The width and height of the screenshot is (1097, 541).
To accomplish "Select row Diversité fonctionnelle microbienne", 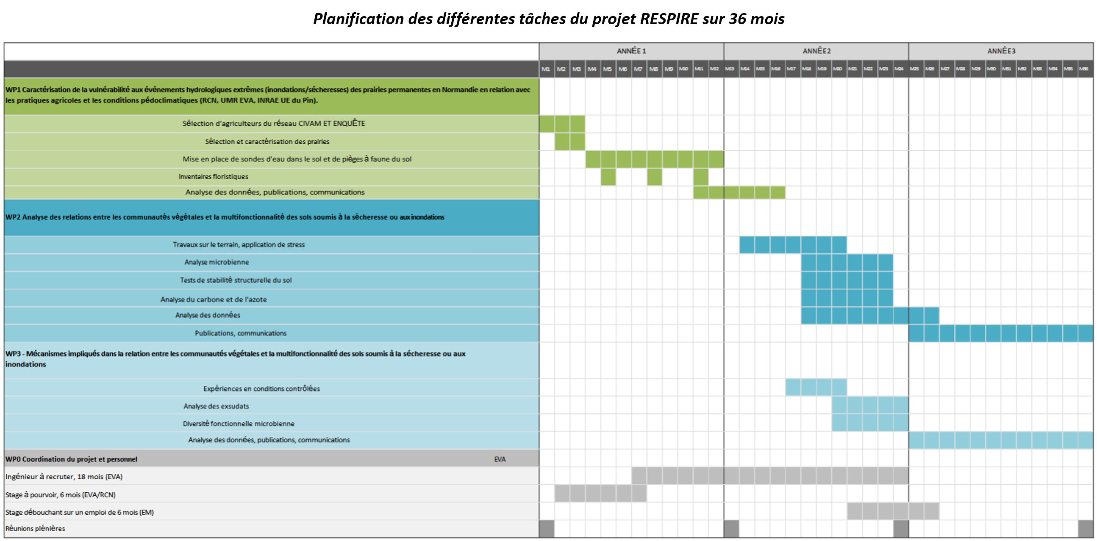I will pos(272,423).
